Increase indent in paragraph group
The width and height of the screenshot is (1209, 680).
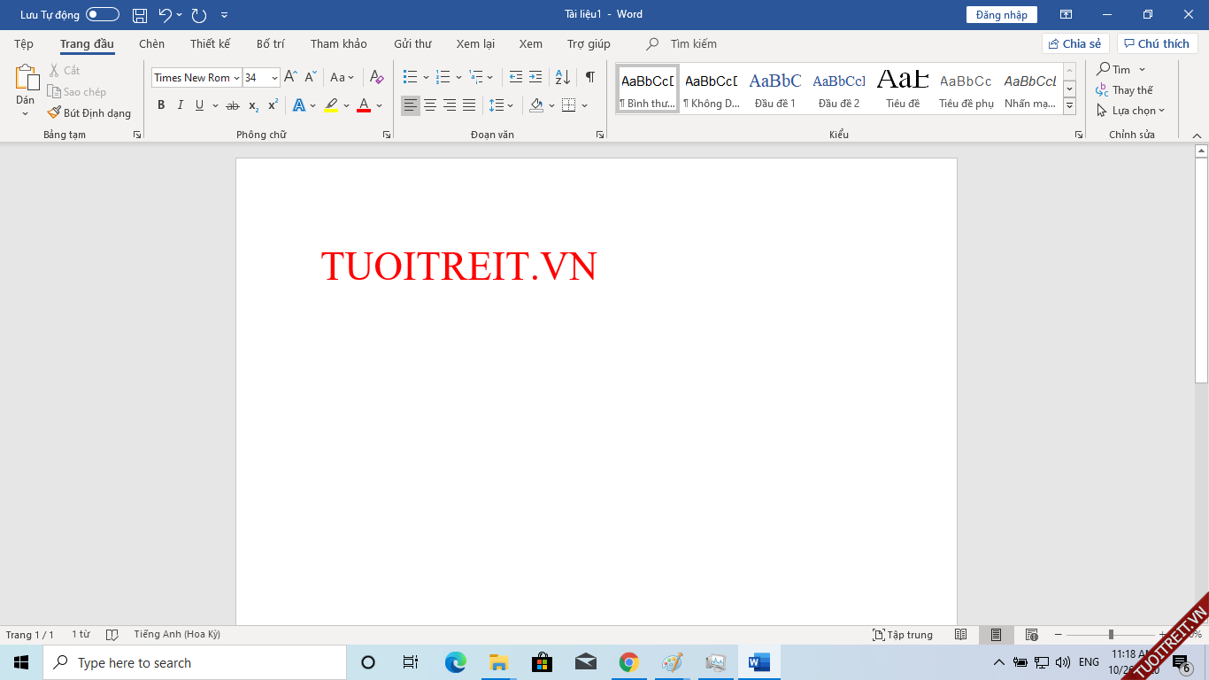click(535, 77)
